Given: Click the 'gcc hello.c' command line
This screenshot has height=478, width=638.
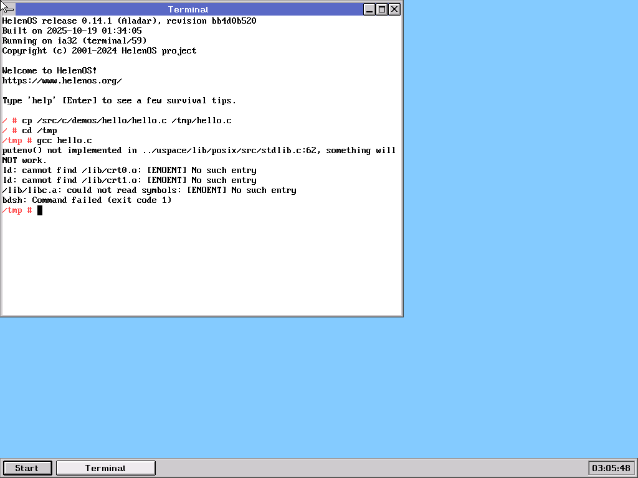Looking at the screenshot, I should point(64,141).
